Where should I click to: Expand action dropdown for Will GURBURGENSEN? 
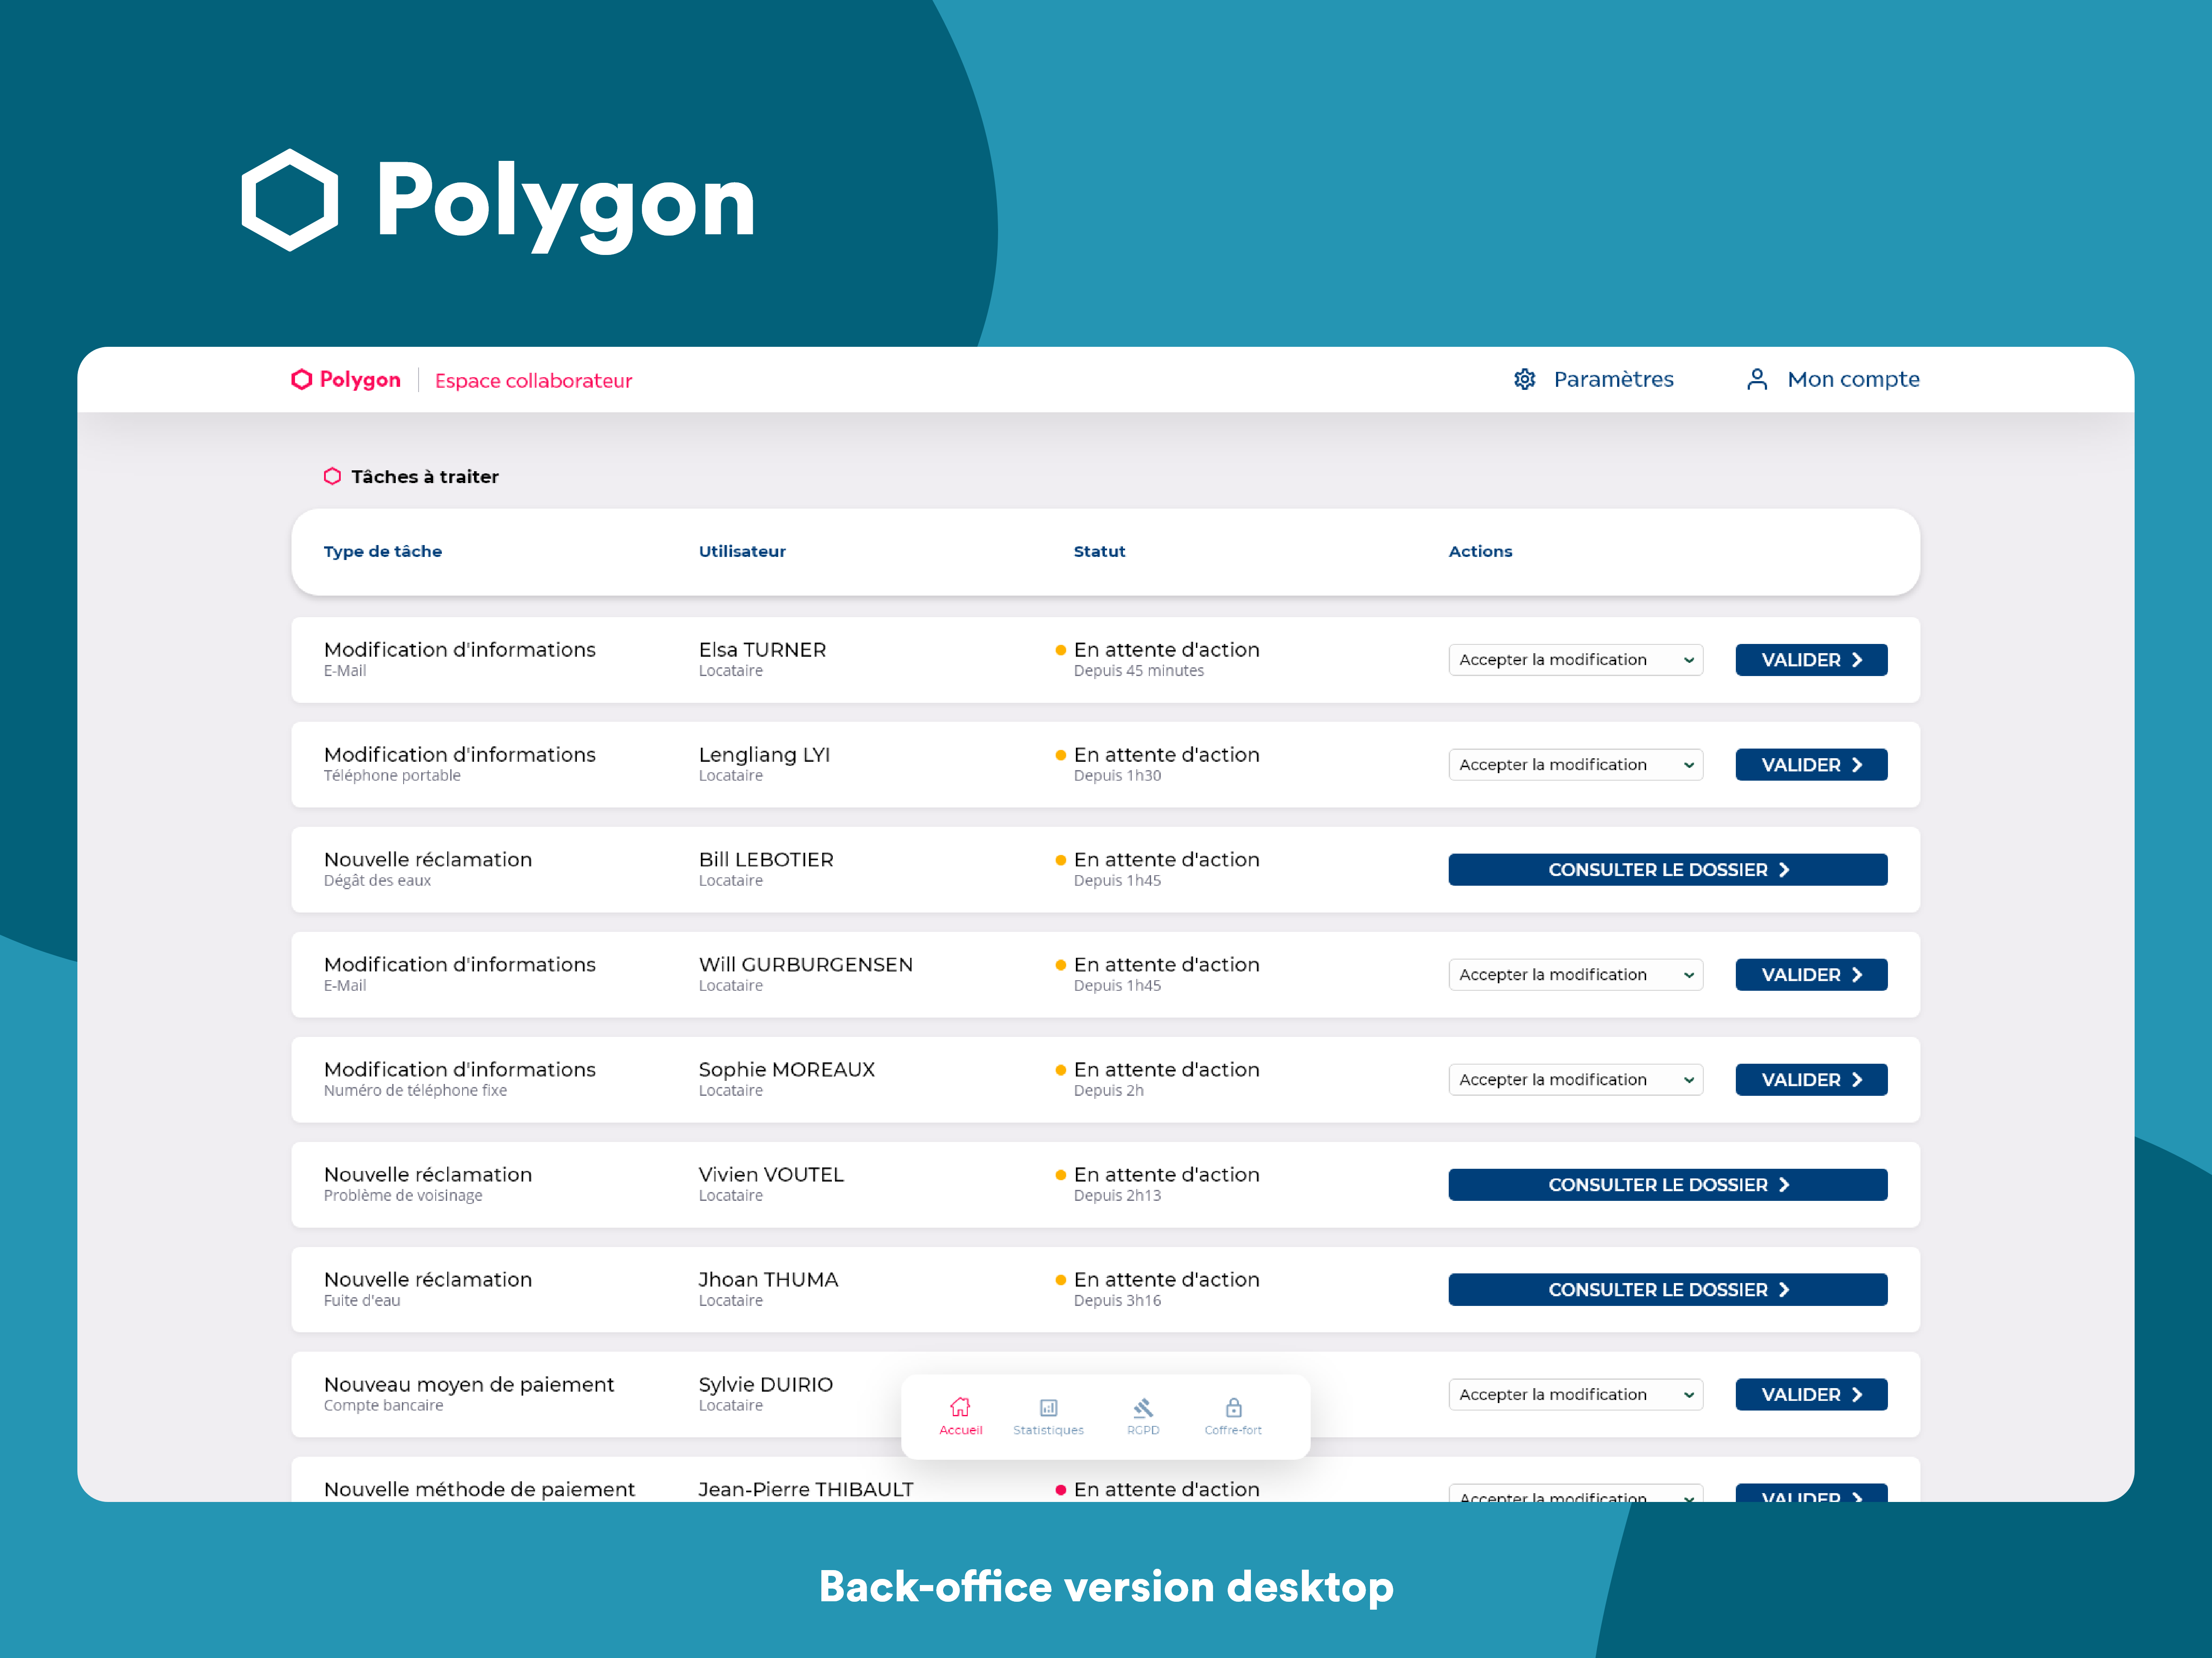pyautogui.click(x=1575, y=975)
